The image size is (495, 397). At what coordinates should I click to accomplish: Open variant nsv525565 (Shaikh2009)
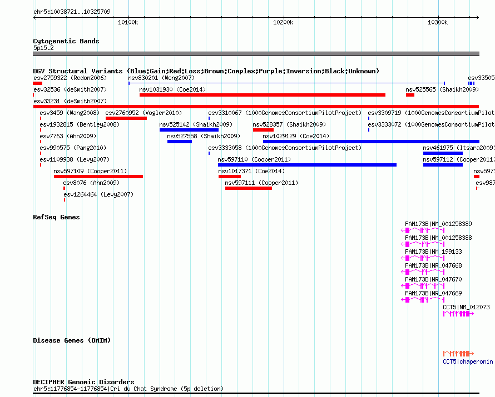pos(442,89)
